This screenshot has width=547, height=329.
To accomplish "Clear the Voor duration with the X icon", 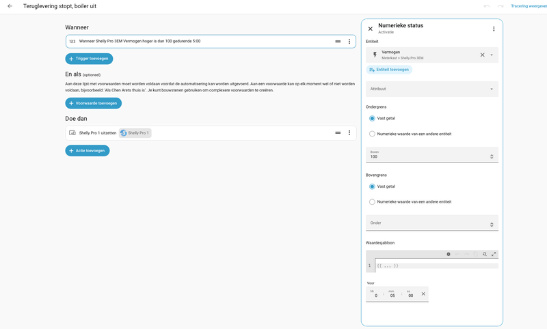I will point(423,294).
